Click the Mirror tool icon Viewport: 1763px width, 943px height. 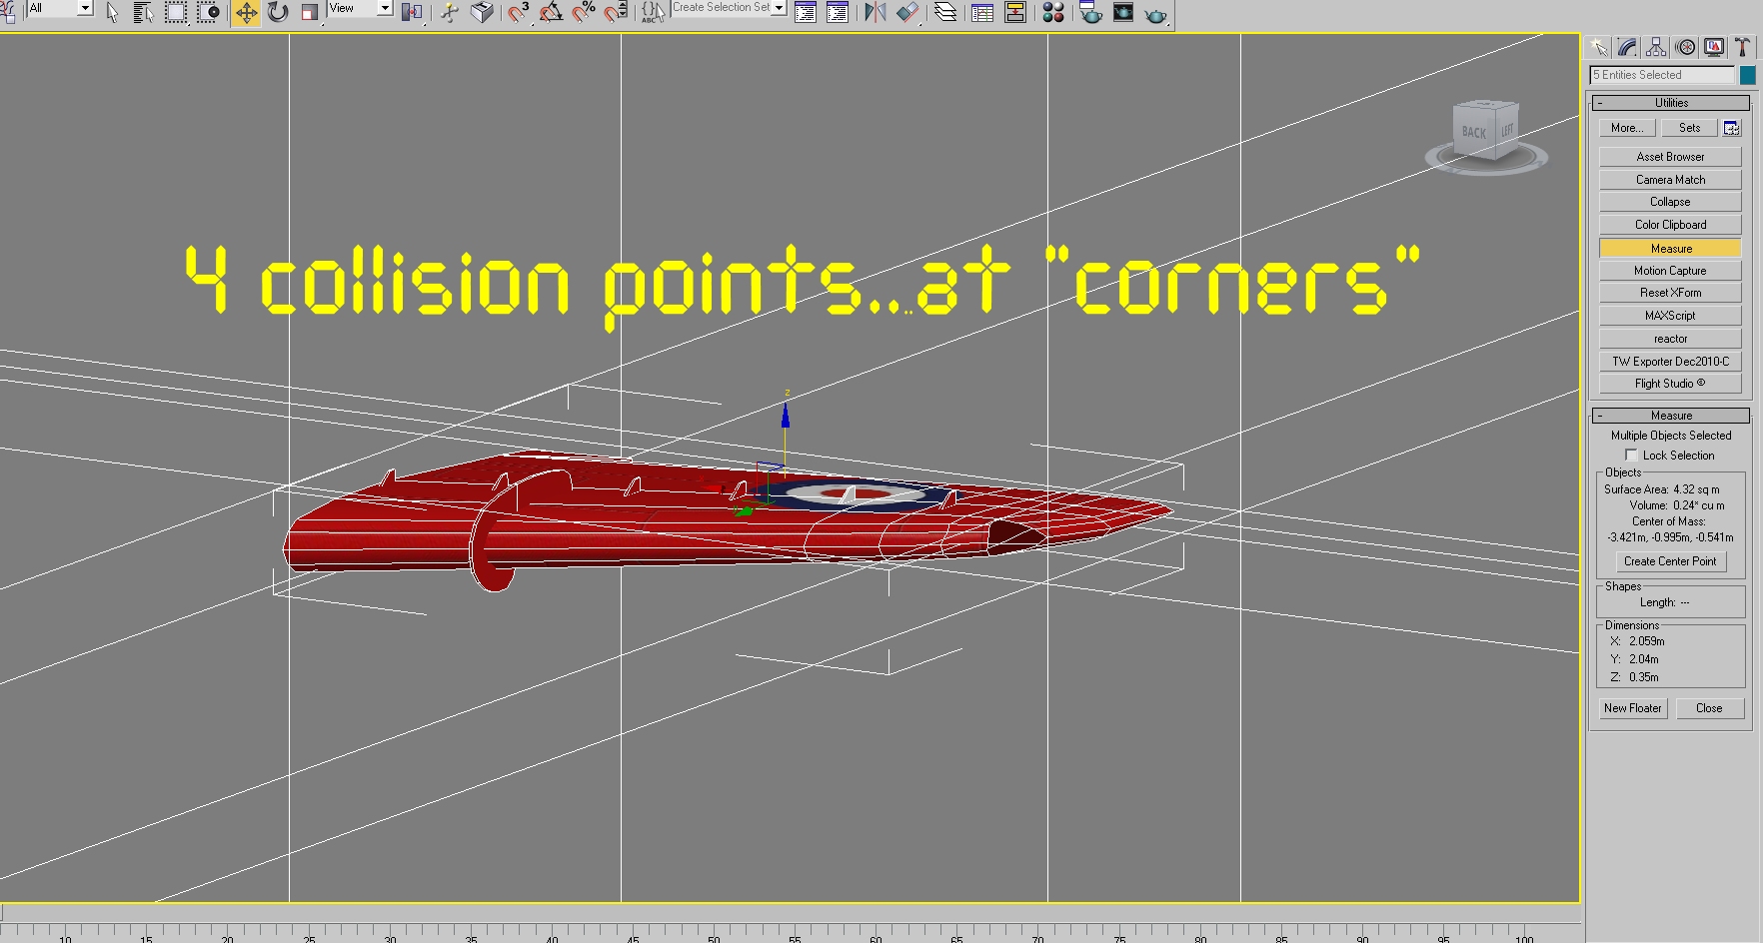(876, 13)
